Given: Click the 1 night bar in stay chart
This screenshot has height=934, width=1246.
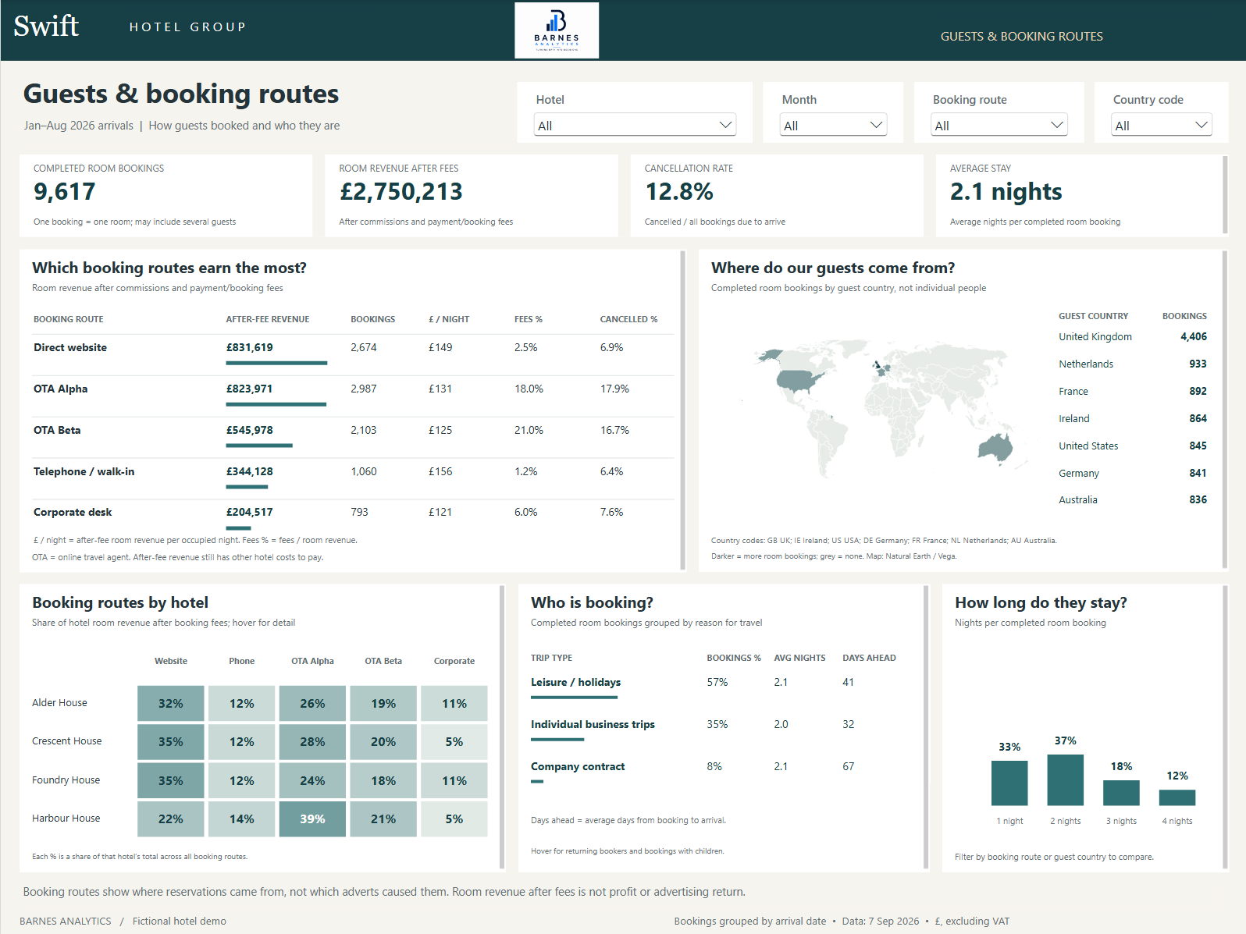Looking at the screenshot, I should click(x=1009, y=783).
